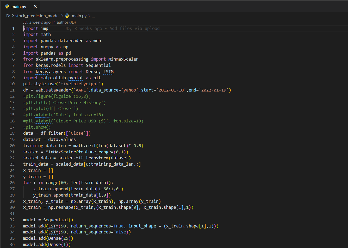
Task: Select the main.py tab
Action: point(19,6)
